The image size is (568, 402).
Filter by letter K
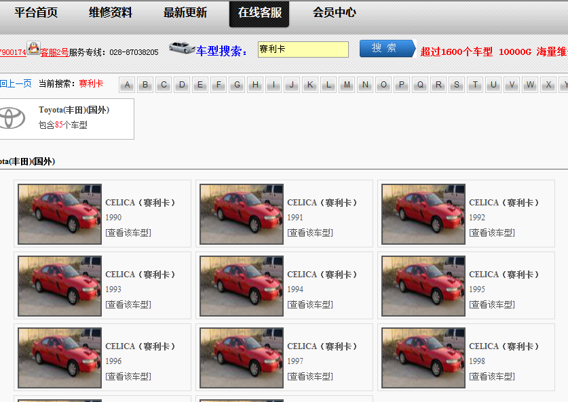(x=310, y=85)
